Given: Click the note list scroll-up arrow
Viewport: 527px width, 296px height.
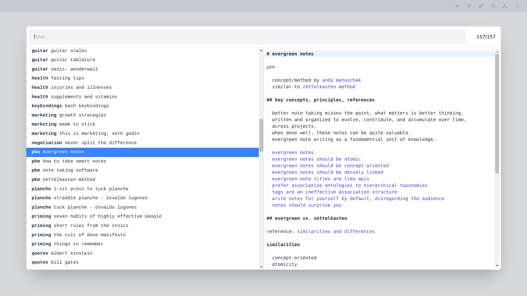Looking at the screenshot, I should pos(261,50).
